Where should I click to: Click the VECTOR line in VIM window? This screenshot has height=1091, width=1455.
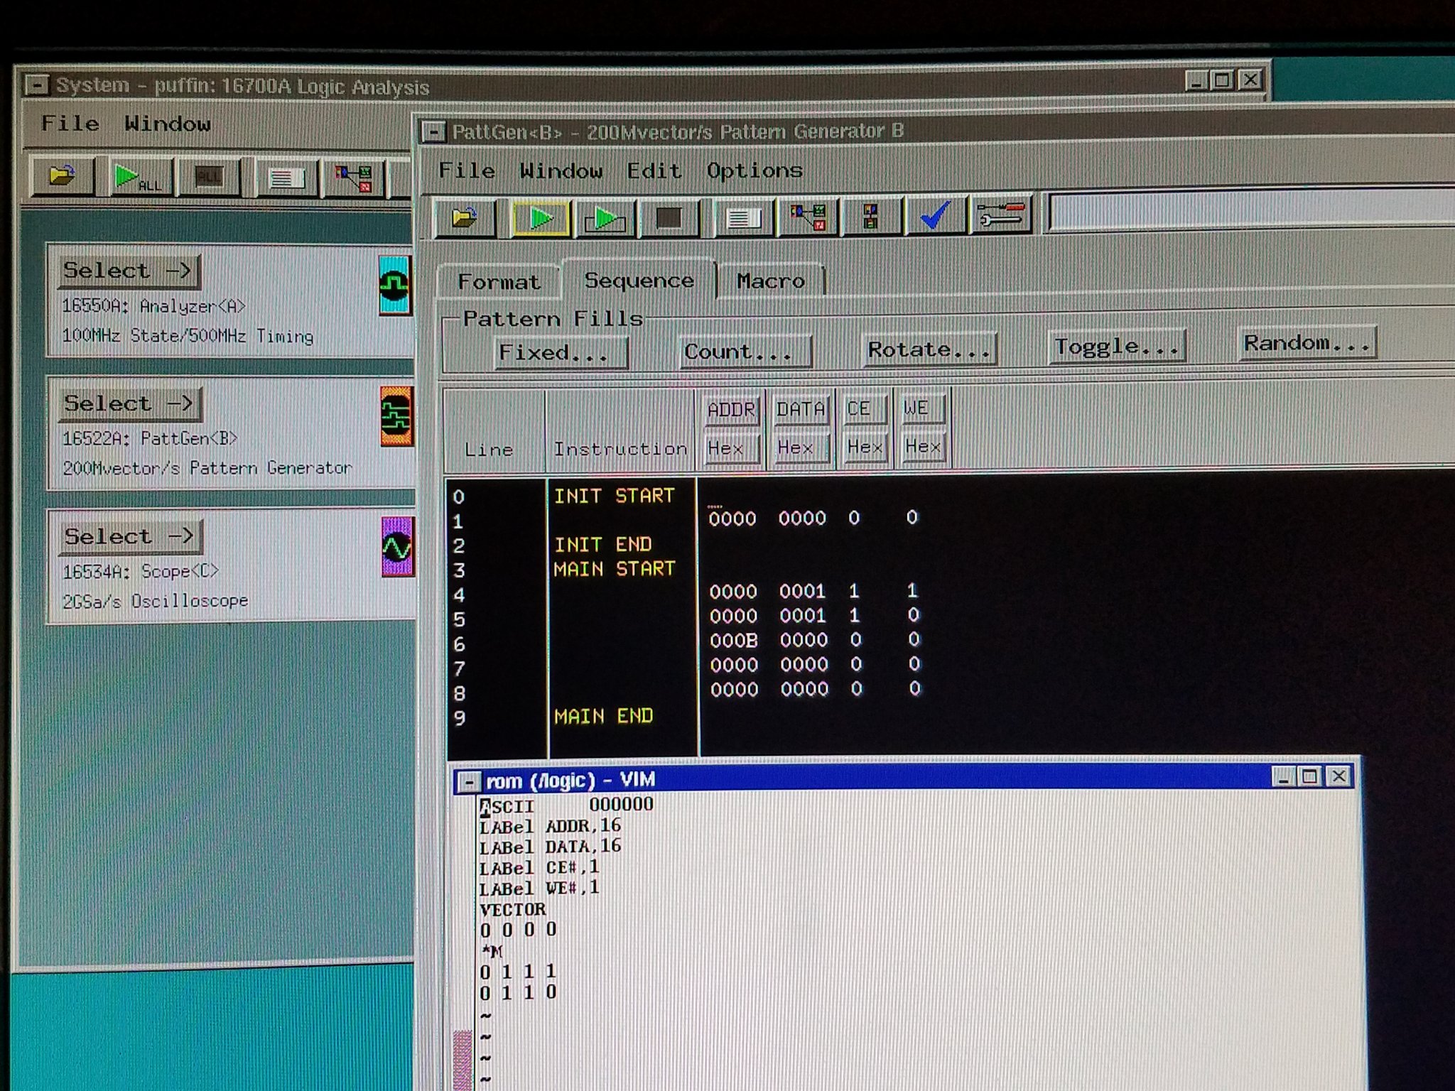(x=513, y=910)
